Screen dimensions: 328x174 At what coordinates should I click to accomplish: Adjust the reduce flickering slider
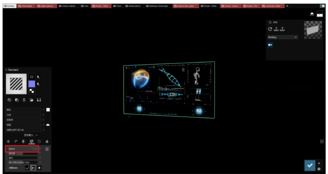[x=23, y=162]
